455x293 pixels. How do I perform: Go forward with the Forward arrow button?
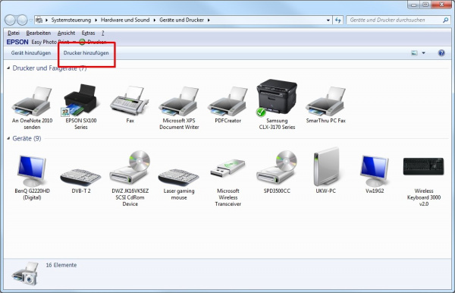click(x=22, y=20)
